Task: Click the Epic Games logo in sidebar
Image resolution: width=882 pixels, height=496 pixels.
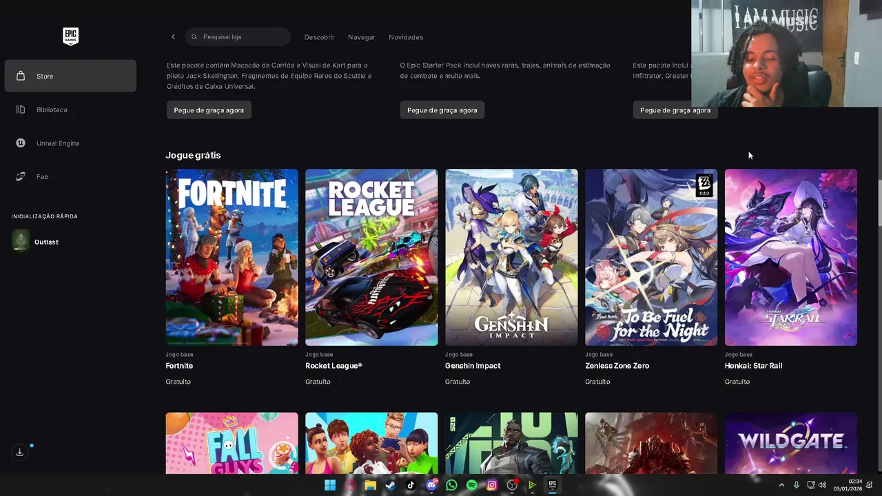Action: (x=70, y=37)
